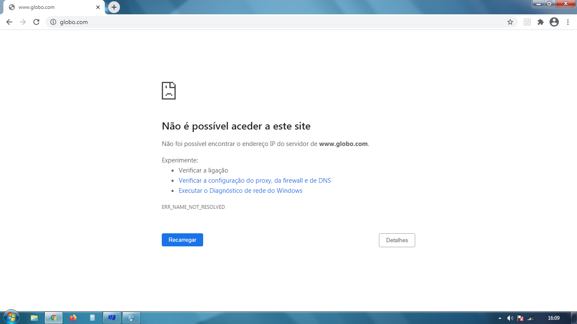This screenshot has height=324, width=577.
Task: Open Action Center flag tray icon
Action: click(x=521, y=318)
